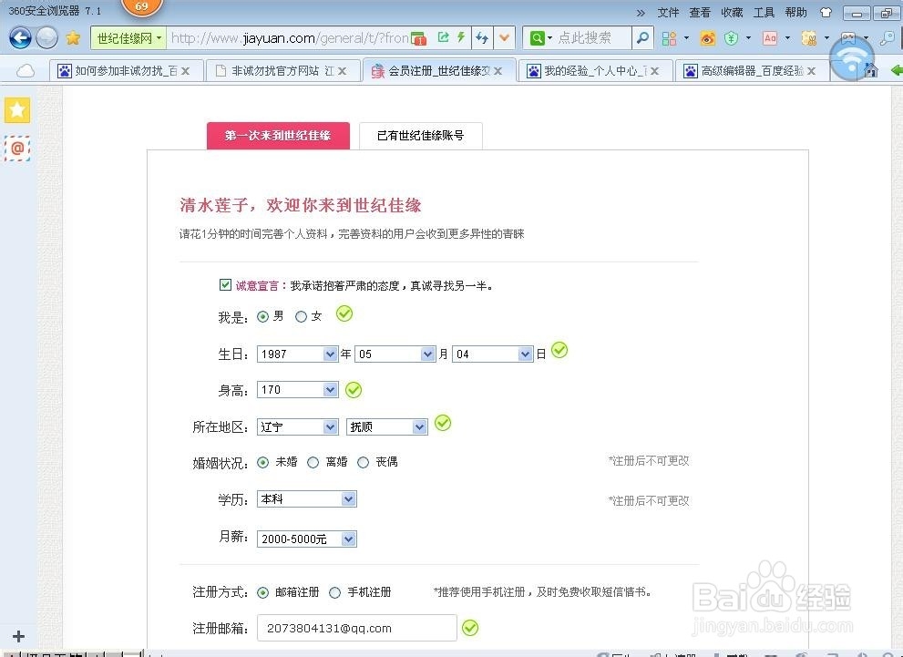Open the 查看 menu
This screenshot has width=903, height=657.
(x=700, y=12)
